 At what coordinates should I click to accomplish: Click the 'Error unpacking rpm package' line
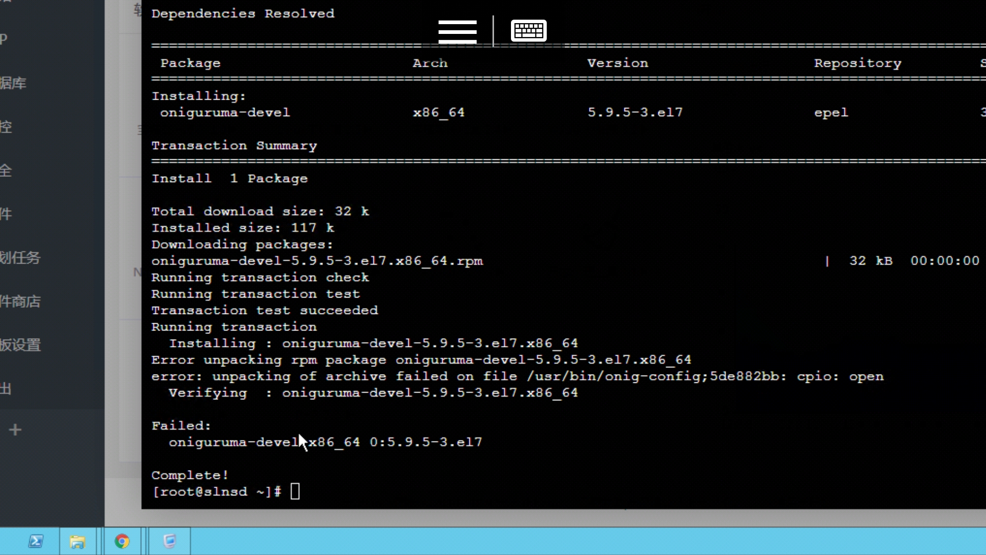(422, 360)
